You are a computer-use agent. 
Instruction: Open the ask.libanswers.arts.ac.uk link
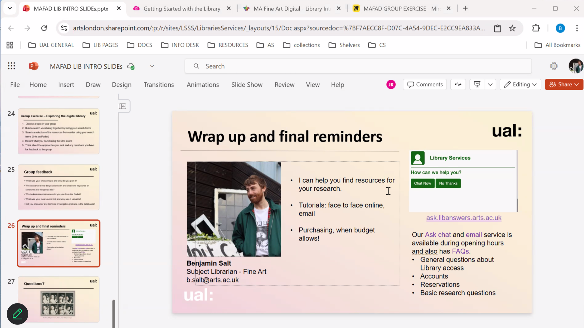point(463,218)
